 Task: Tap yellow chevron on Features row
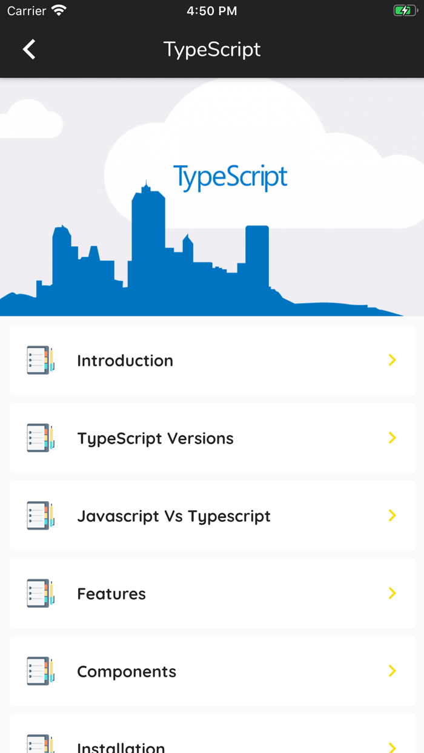[393, 593]
